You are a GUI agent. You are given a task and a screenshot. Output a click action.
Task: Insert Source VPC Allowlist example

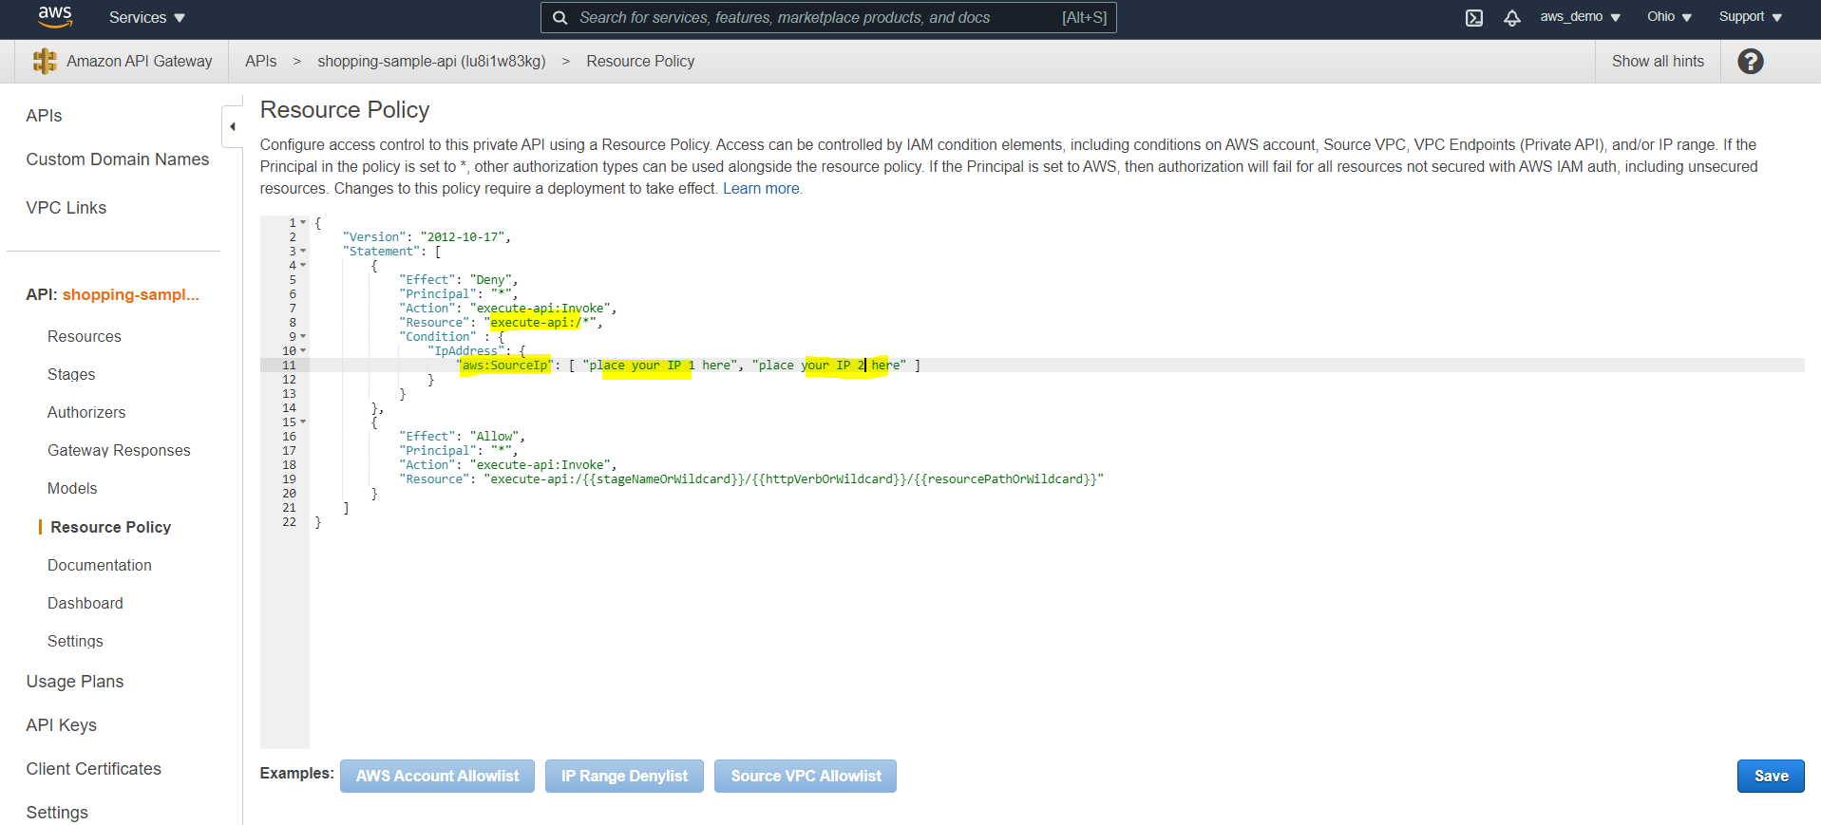coord(806,776)
